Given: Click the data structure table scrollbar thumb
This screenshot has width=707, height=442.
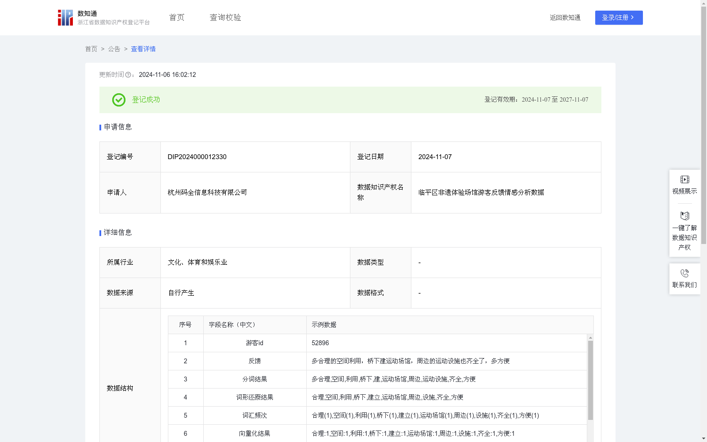Looking at the screenshot, I should coord(590,380).
